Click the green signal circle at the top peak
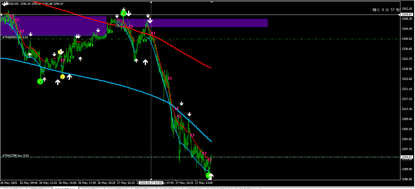This screenshot has height=189, width=415. [123, 13]
